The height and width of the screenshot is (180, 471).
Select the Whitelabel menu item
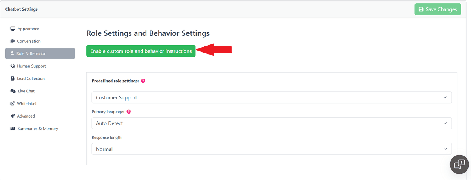[27, 104]
